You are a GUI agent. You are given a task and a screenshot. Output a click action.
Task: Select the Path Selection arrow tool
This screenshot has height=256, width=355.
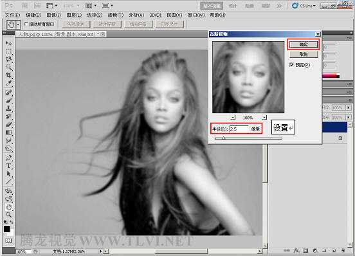click(x=8, y=174)
